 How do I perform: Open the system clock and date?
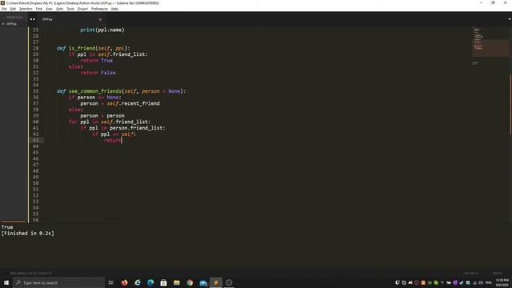(502, 282)
